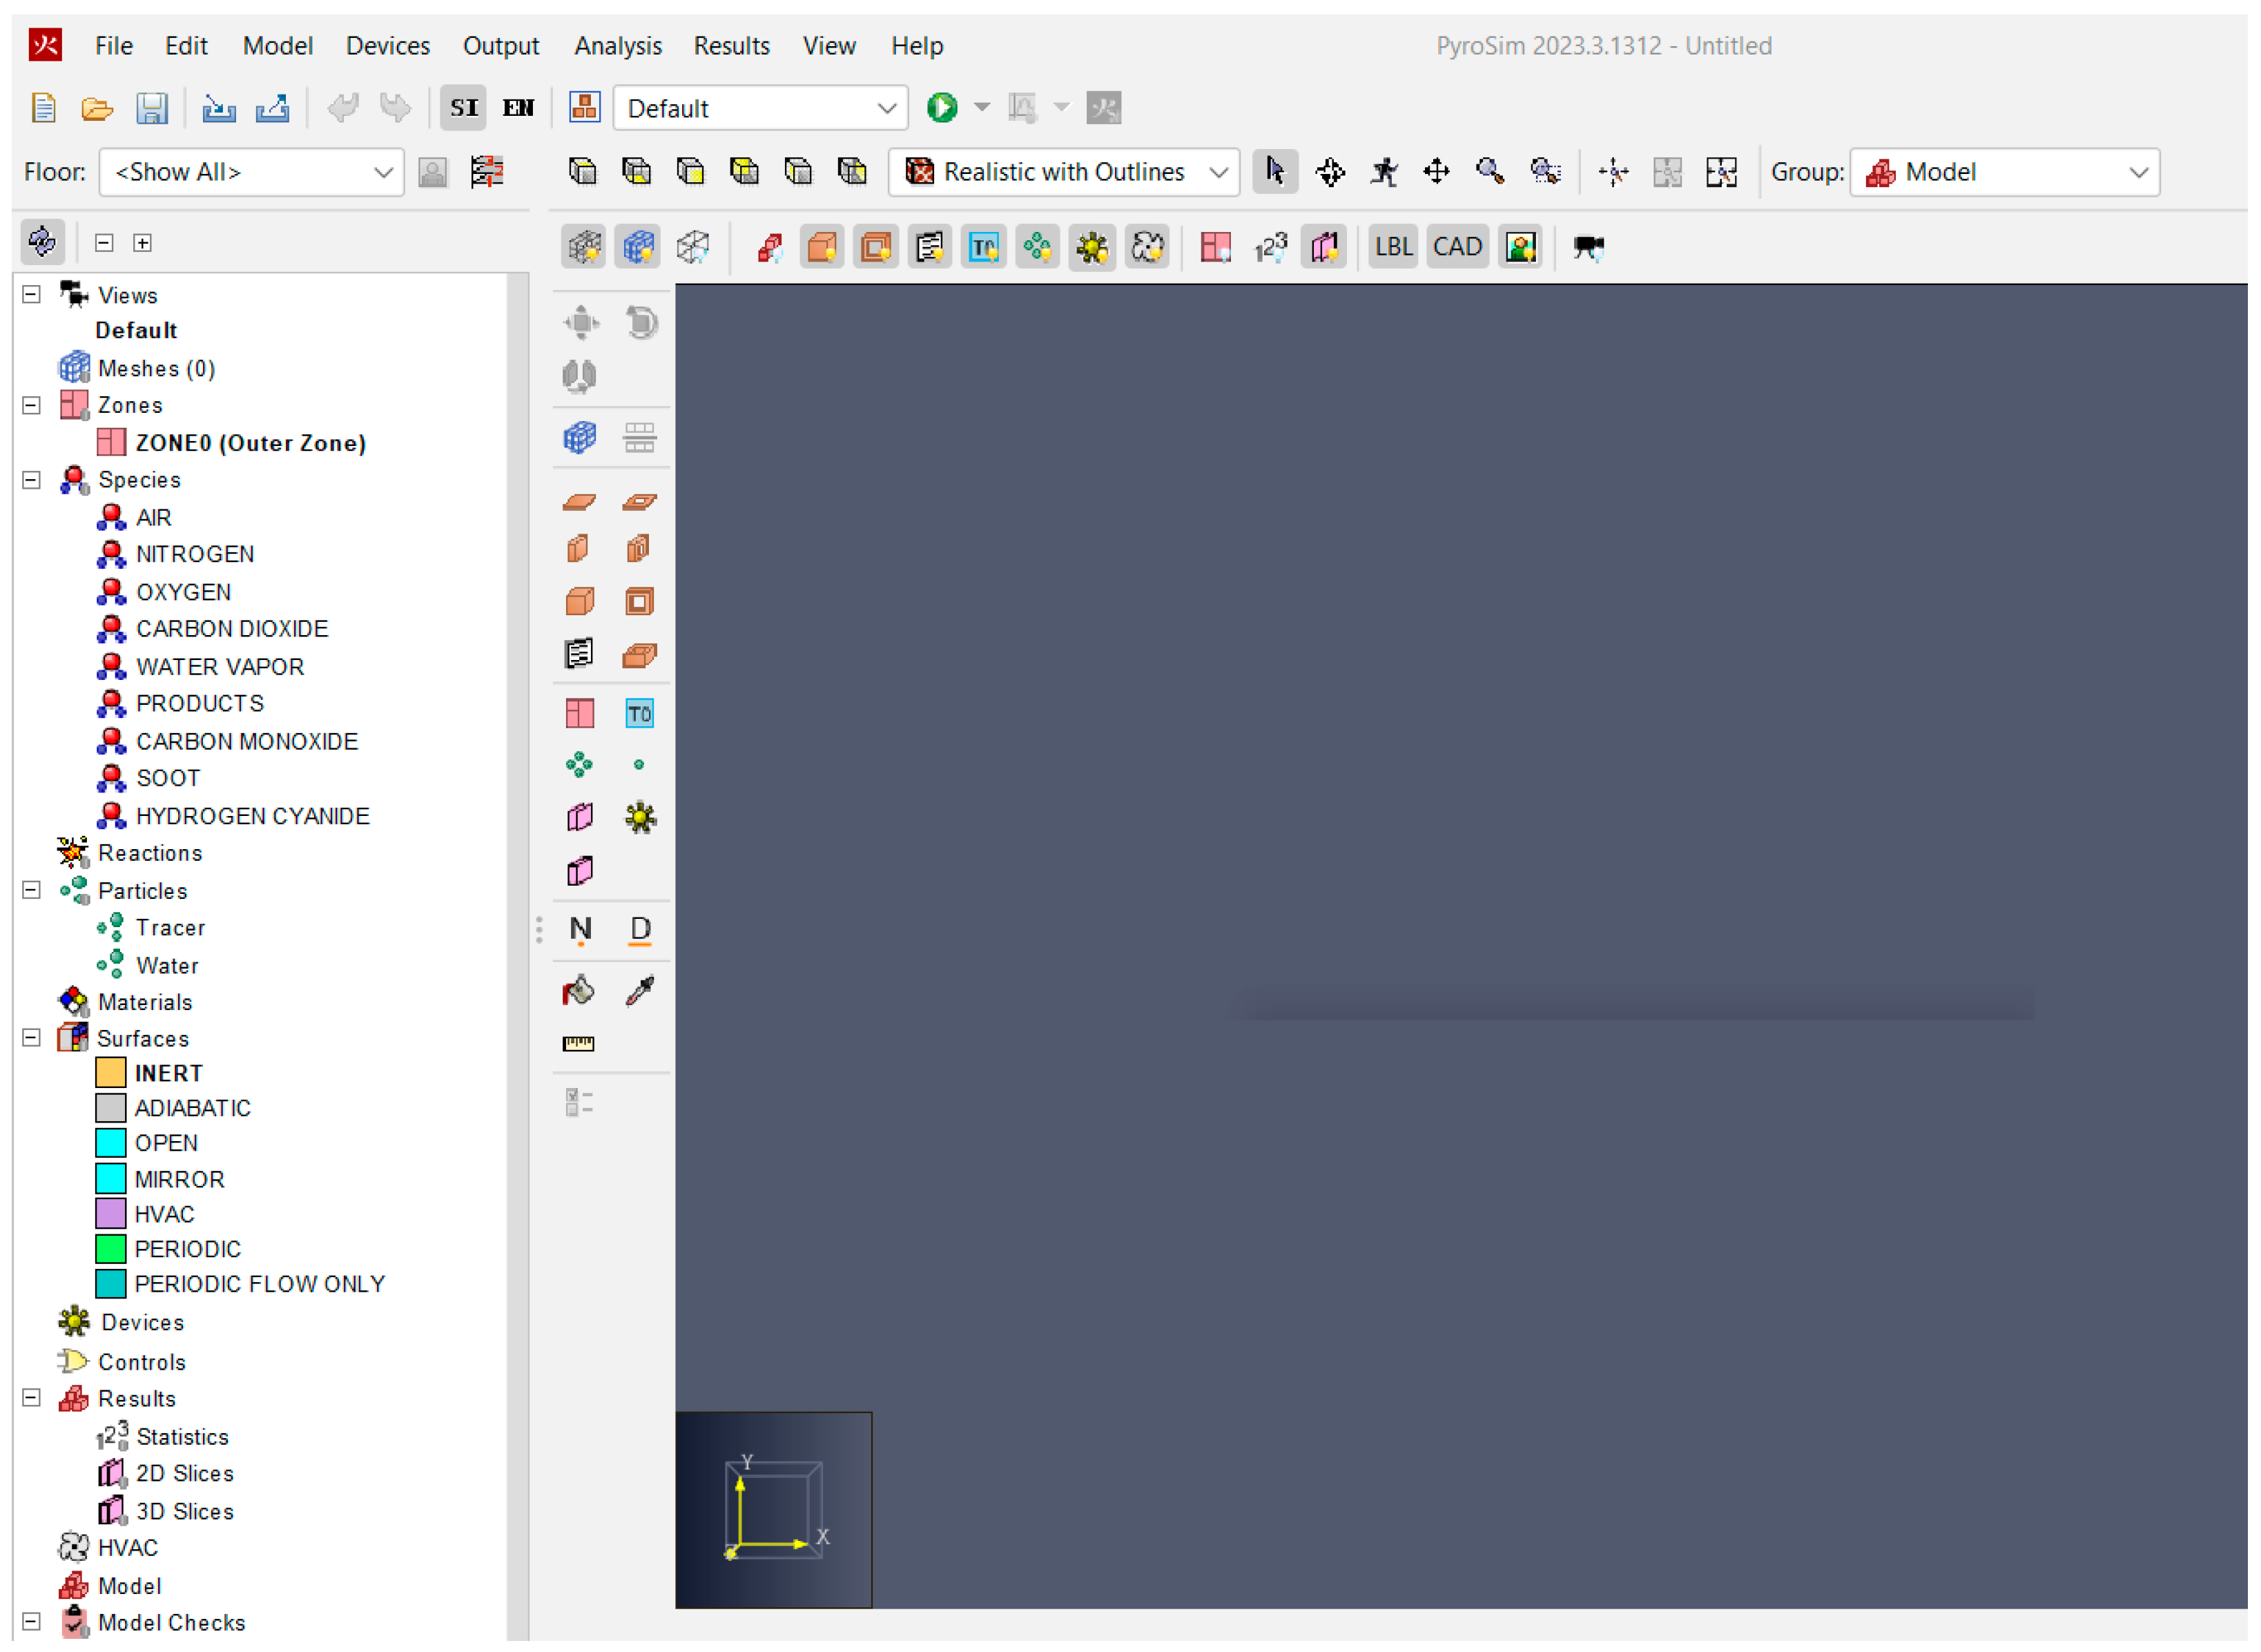The width and height of the screenshot is (2261, 1652).
Task: Open an existing model file
Action: pyautogui.click(x=97, y=108)
